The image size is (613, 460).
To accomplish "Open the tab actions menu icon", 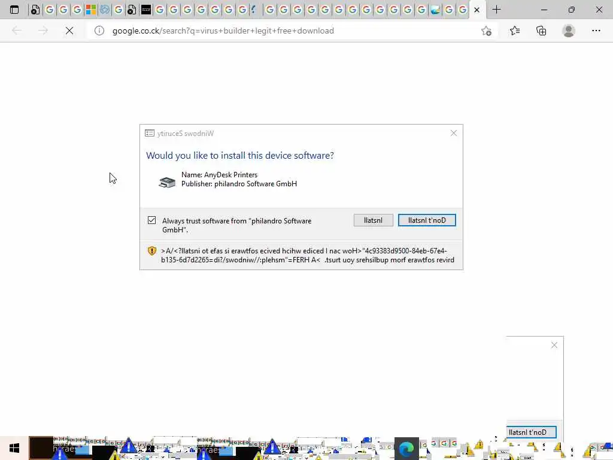I will 14,10.
